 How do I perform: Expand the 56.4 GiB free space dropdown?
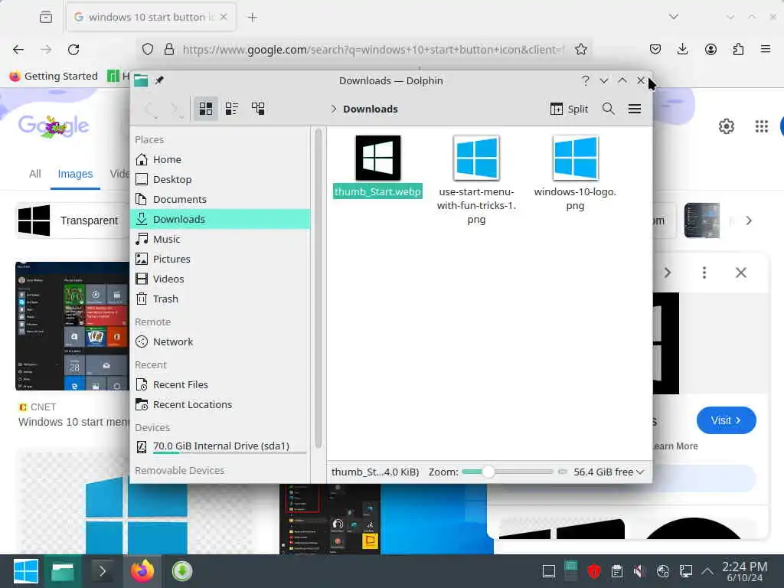609,472
